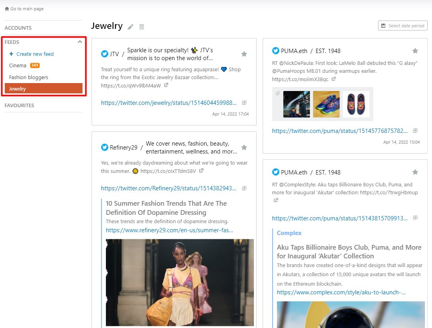Click Twitter icon on PUMA.eth Akutar post

[276, 172]
